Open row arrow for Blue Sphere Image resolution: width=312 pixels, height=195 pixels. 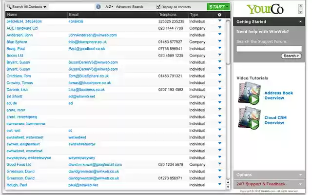pyautogui.click(x=220, y=41)
